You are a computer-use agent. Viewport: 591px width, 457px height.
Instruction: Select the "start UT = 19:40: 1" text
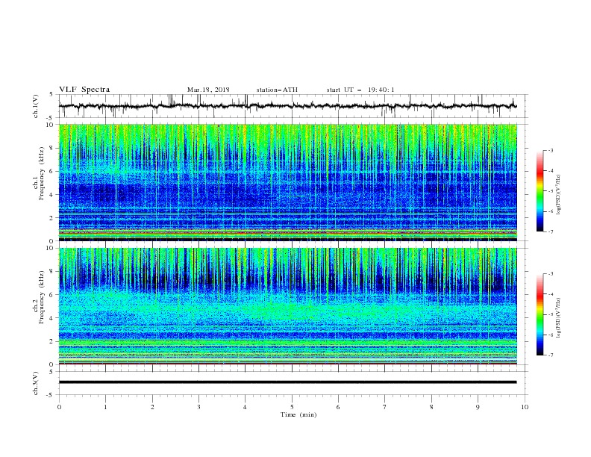pyautogui.click(x=360, y=90)
